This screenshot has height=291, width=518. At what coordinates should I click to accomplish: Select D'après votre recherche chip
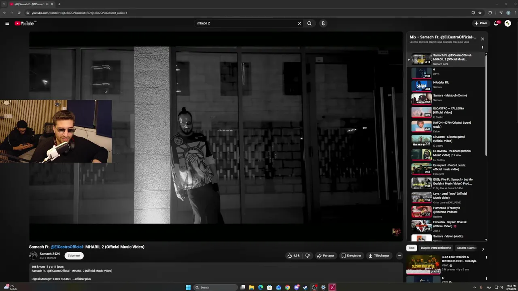(435, 248)
